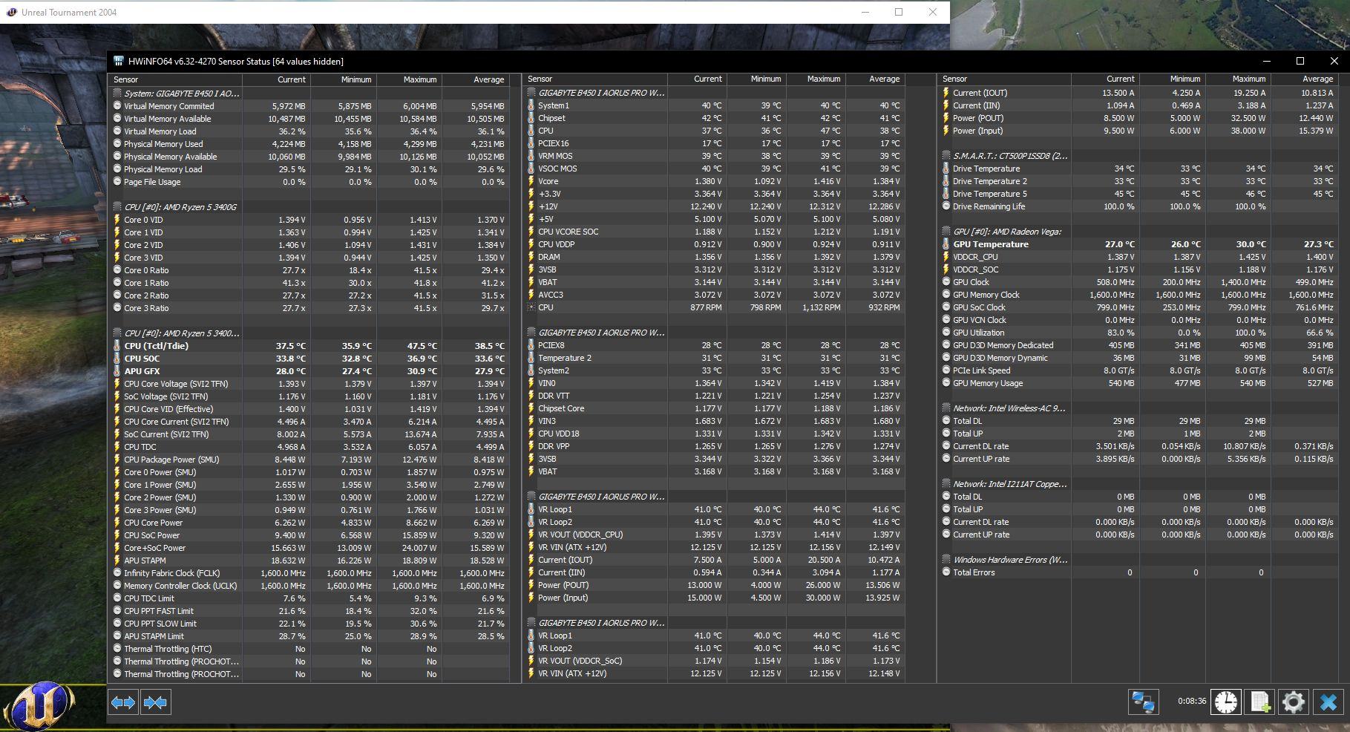Close sensors with the blue X button
The width and height of the screenshot is (1350, 732).
pos(1328,702)
